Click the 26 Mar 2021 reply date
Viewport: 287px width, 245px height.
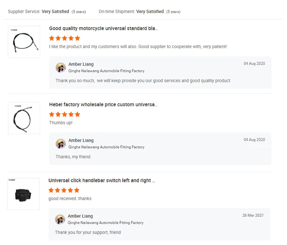click(253, 216)
